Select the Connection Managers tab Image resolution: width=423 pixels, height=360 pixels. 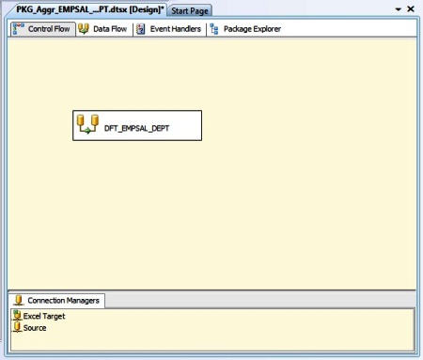56,301
